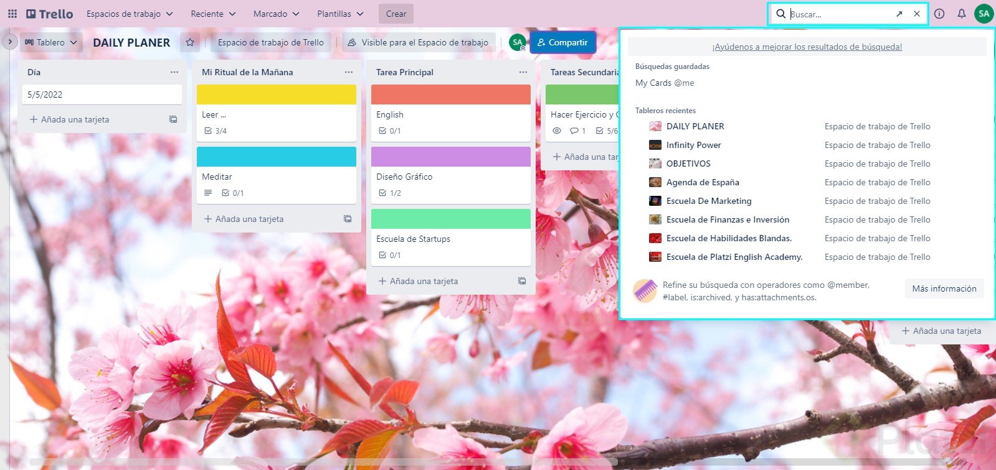The width and height of the screenshot is (996, 470).
Task: Open the Trello apps grid icon
Action: click(x=12, y=14)
